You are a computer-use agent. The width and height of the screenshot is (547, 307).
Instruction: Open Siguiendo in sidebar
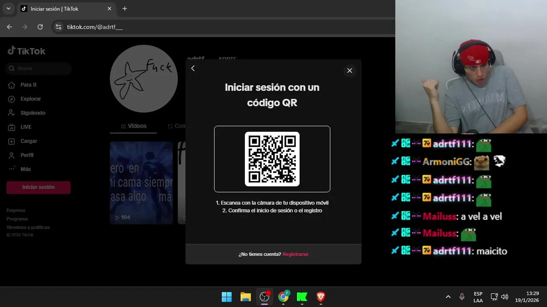coord(32,113)
